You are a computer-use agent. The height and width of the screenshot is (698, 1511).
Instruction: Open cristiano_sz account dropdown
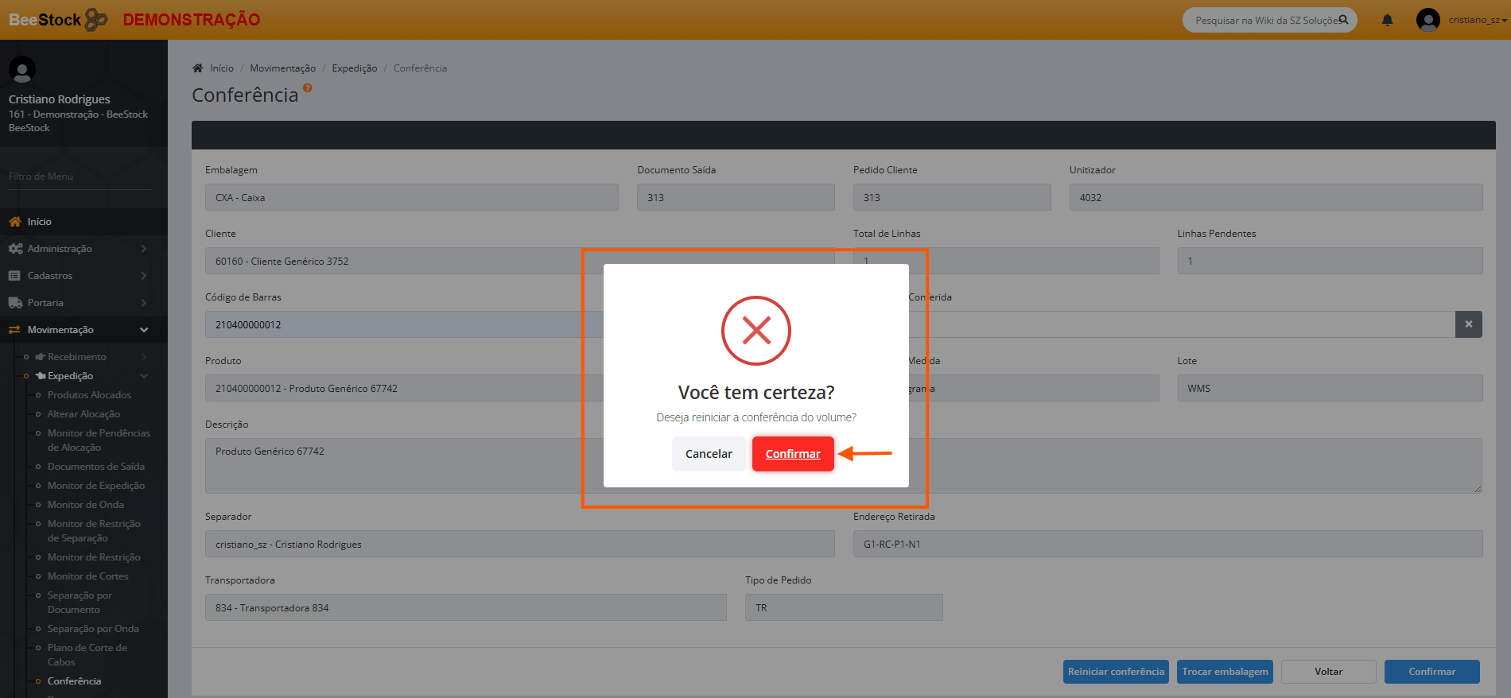pyautogui.click(x=1477, y=20)
